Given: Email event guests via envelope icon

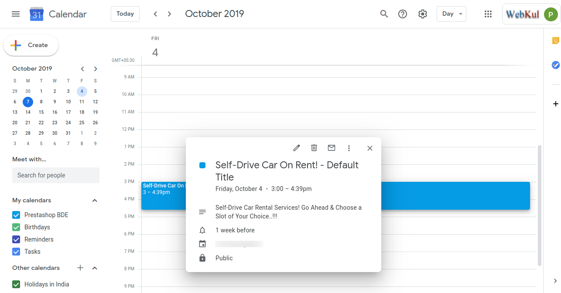Looking at the screenshot, I should 332,148.
